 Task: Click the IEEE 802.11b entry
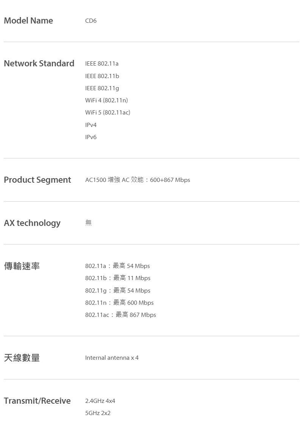(102, 76)
